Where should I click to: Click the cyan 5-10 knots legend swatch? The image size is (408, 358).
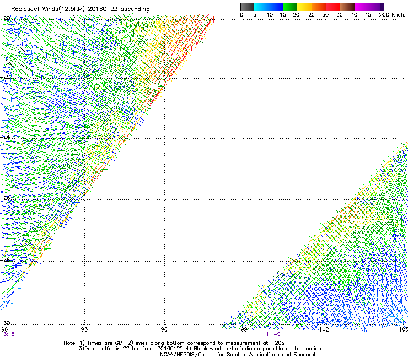coord(261,7)
